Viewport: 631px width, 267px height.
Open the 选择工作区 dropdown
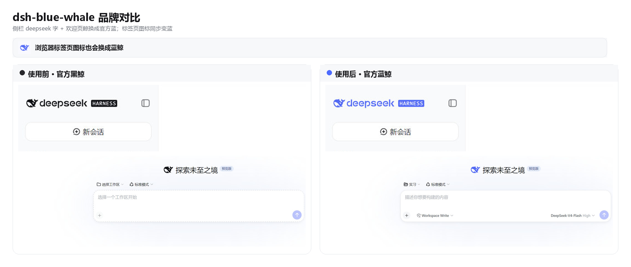[110, 184]
